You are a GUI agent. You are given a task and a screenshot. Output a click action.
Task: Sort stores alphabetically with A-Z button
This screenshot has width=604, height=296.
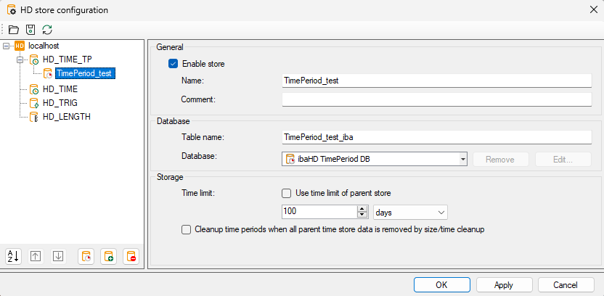13,256
